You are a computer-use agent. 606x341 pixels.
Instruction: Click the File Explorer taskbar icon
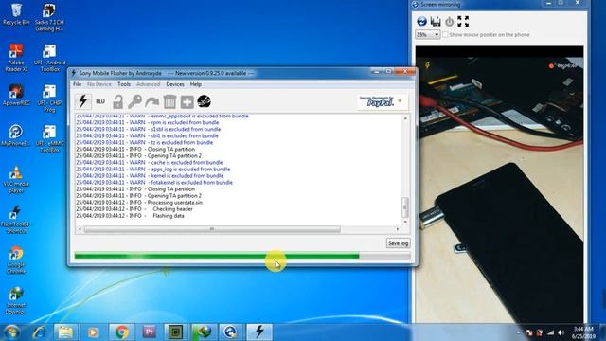[65, 332]
